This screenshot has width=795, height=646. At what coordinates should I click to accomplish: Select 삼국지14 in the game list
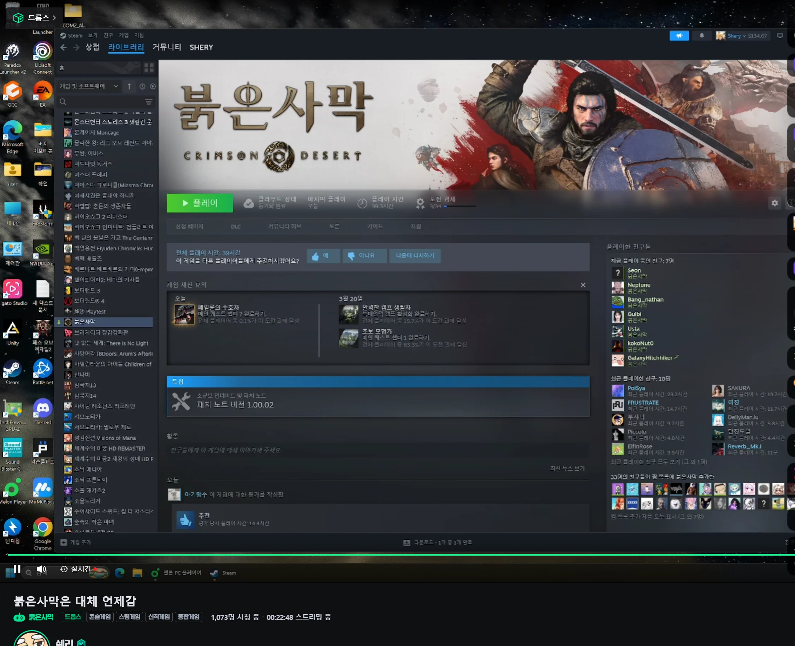[x=108, y=396]
